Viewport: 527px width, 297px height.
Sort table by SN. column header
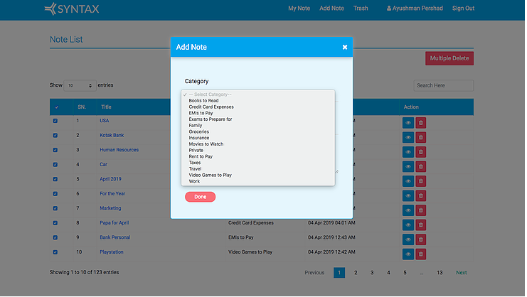82,107
